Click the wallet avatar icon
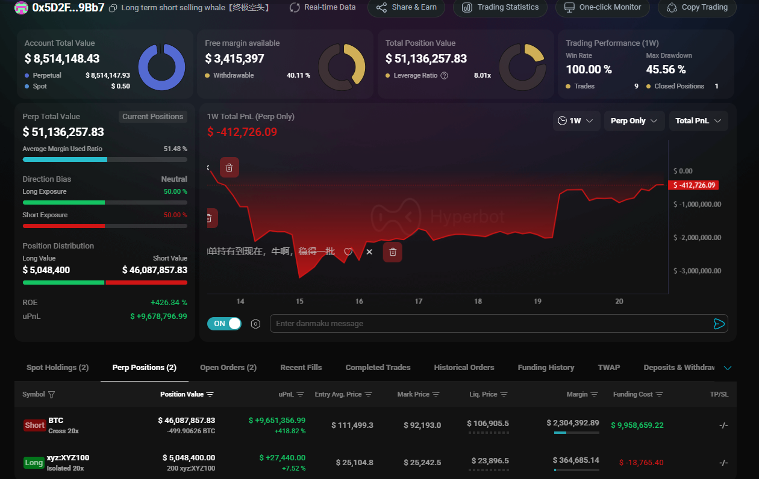 pyautogui.click(x=21, y=8)
